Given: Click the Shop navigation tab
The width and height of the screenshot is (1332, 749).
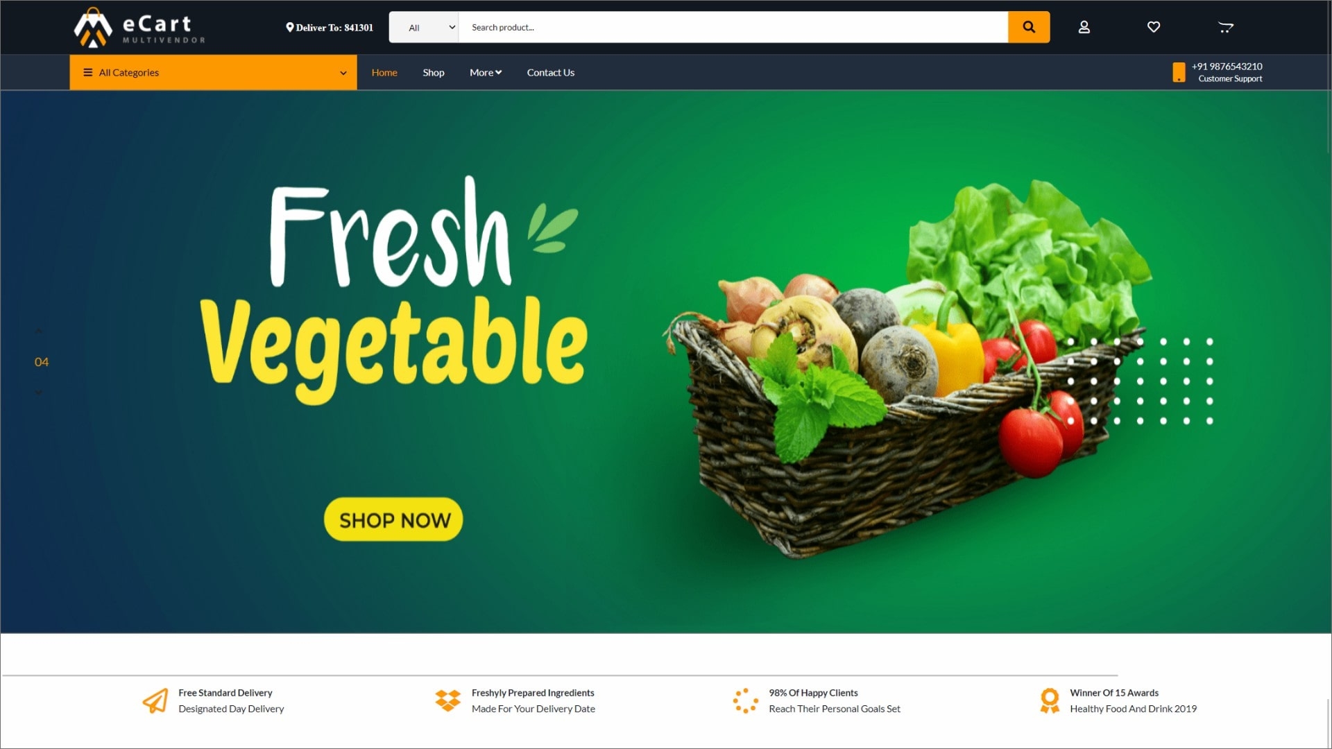Looking at the screenshot, I should [x=433, y=72].
